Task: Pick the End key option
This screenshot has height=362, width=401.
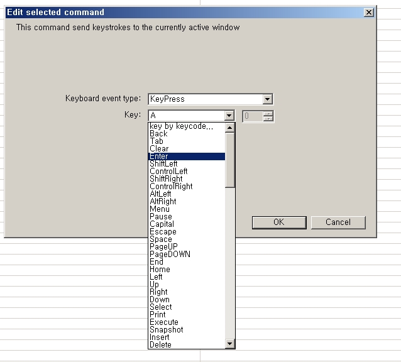Action: point(187,262)
